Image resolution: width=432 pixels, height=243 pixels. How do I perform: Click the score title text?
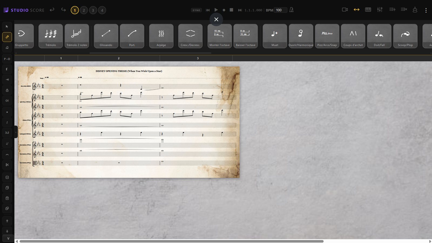tap(129, 71)
